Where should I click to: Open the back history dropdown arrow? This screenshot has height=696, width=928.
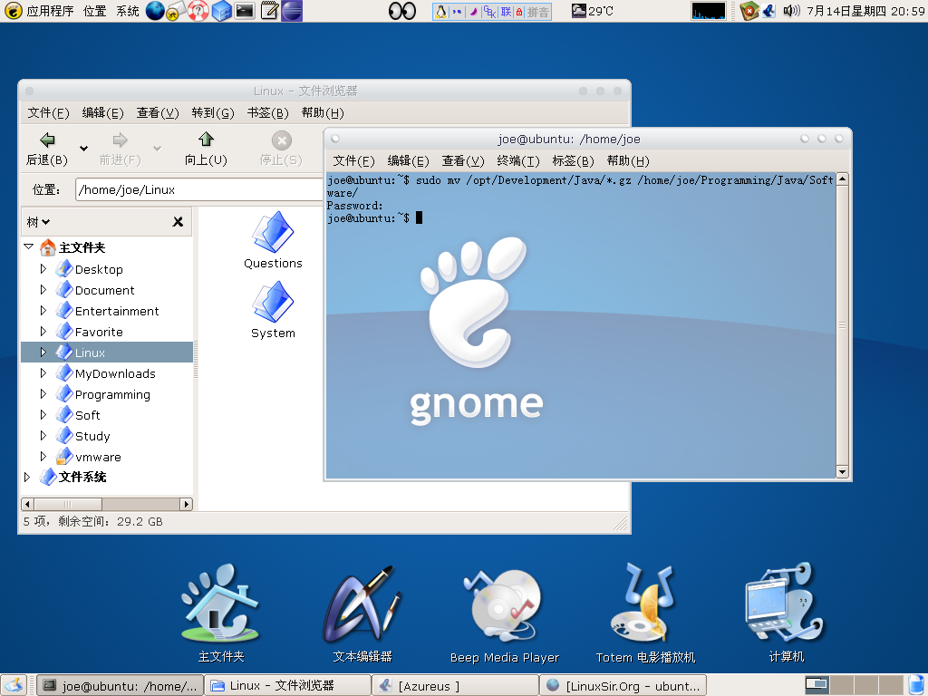click(84, 148)
